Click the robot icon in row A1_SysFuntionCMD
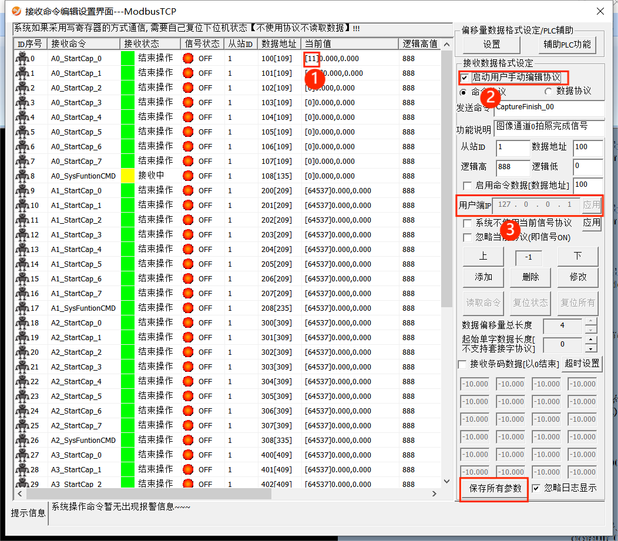Screen dimensions: 618x541 22,308
